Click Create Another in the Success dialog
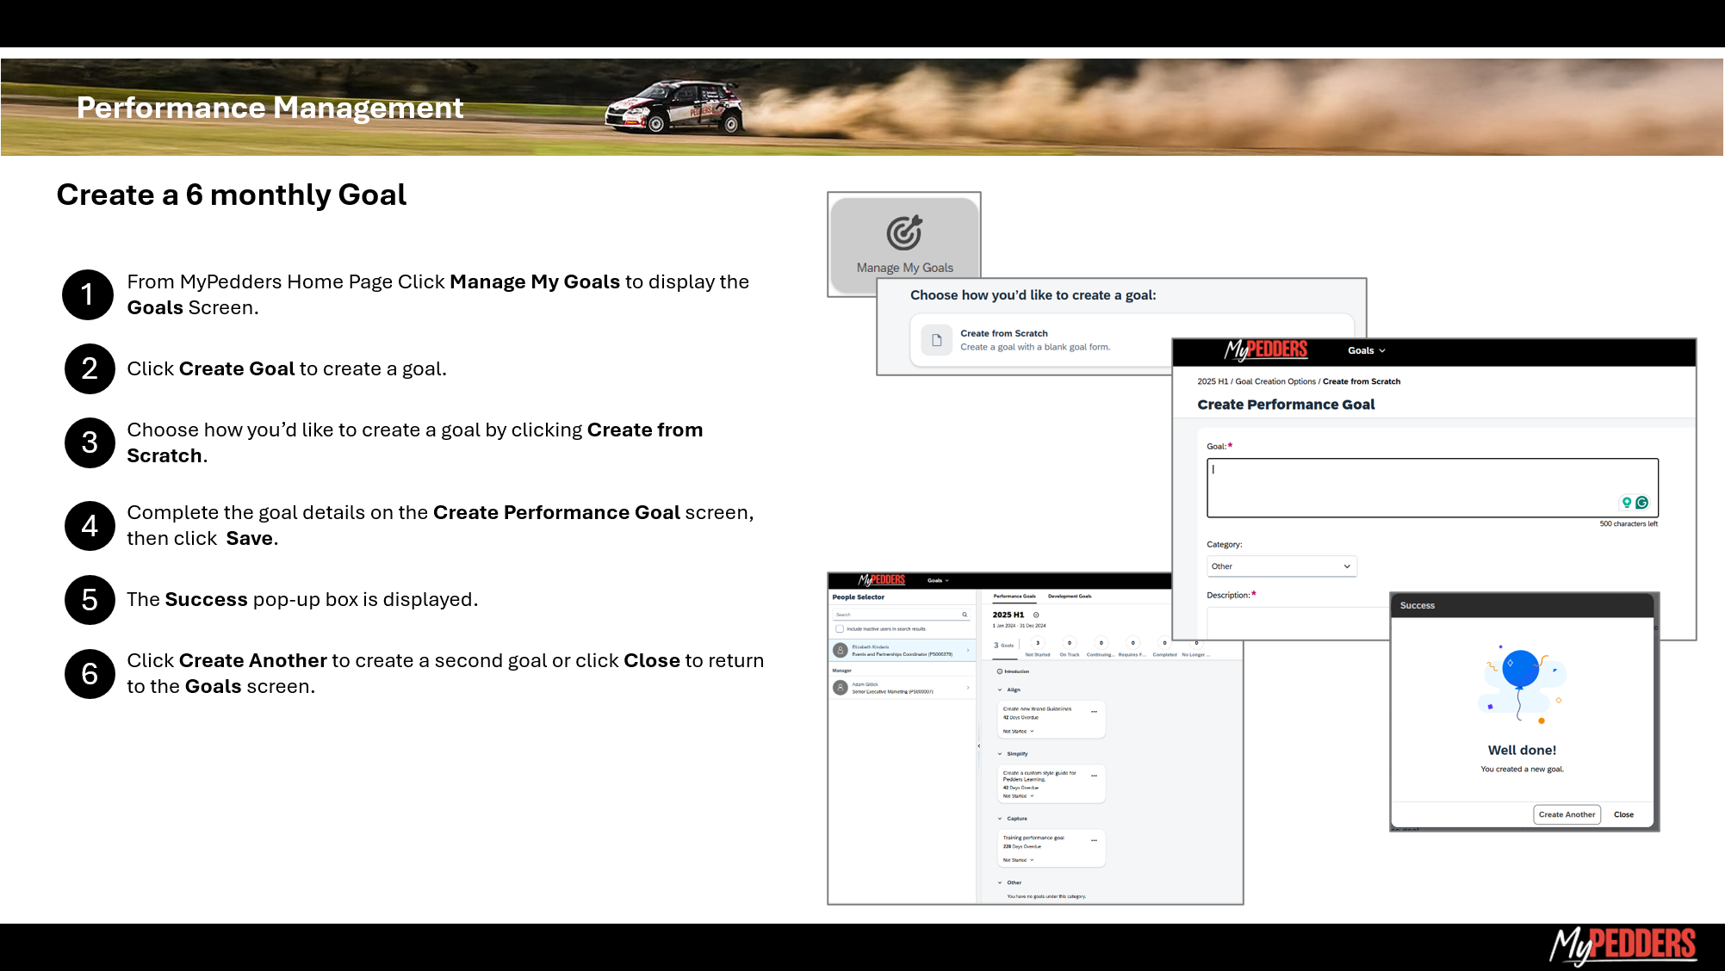The height and width of the screenshot is (971, 1725). (1567, 814)
